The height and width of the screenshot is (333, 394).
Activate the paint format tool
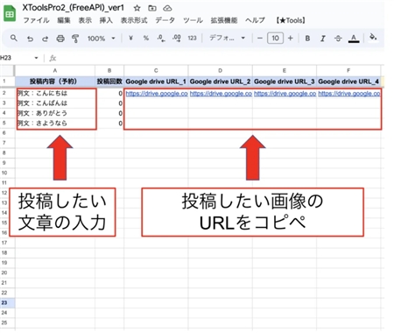(x=75, y=39)
